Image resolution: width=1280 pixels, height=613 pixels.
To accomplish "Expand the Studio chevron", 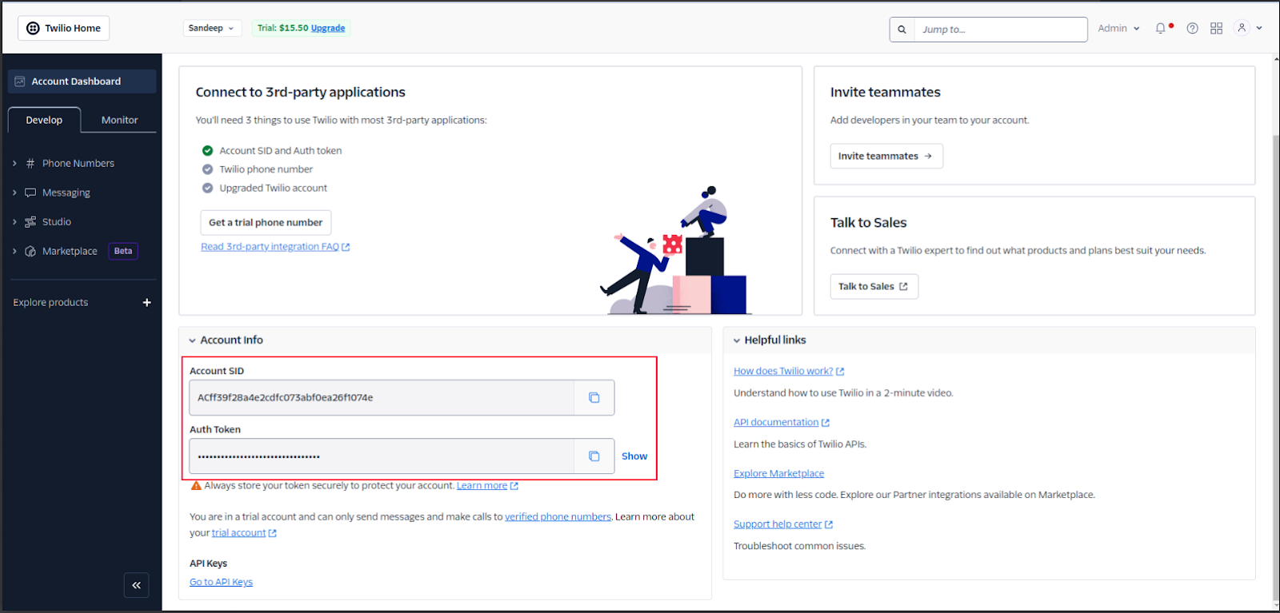I will pyautogui.click(x=14, y=222).
